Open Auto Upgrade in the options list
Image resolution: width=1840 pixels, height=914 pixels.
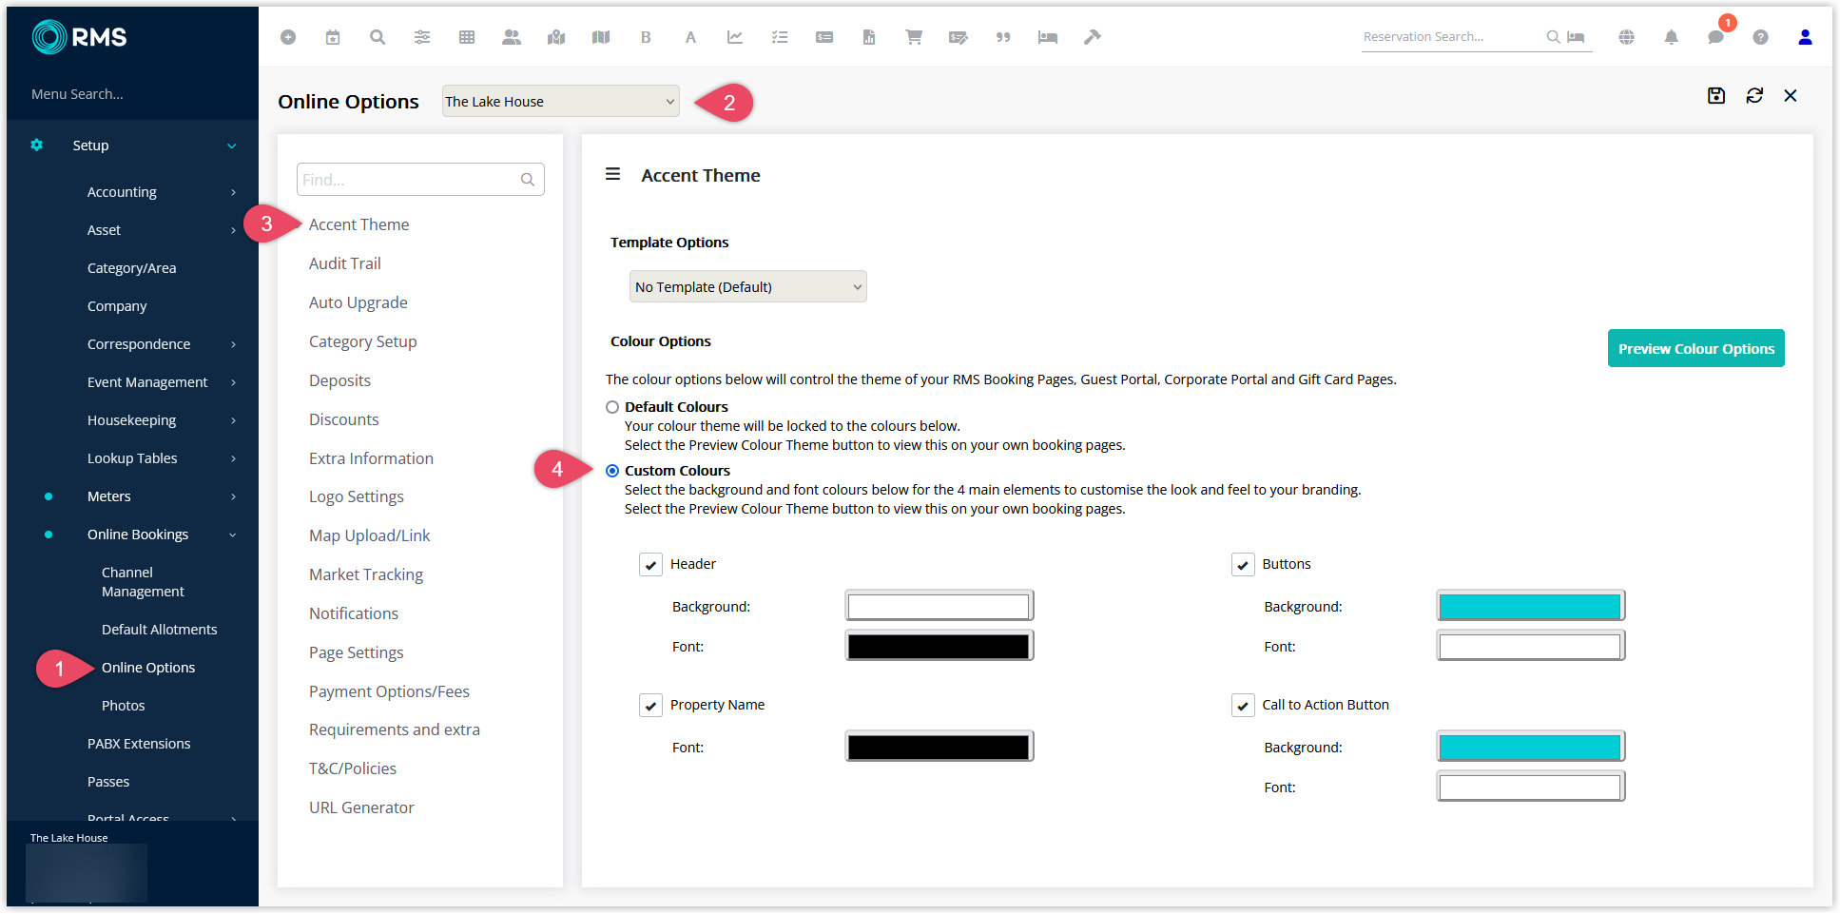coord(358,302)
